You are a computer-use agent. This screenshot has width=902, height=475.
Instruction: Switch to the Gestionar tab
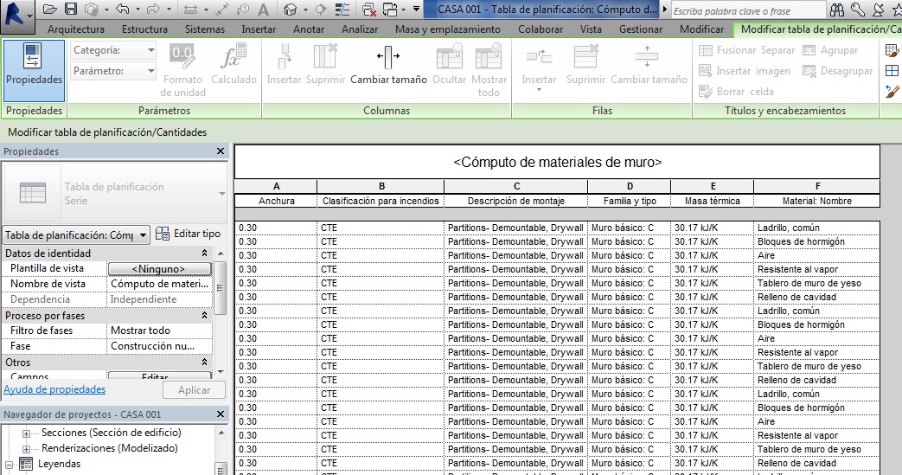pos(641,29)
